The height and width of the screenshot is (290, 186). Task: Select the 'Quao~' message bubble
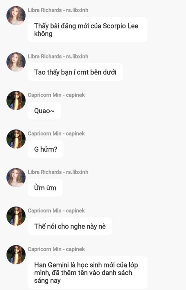pos(44,111)
